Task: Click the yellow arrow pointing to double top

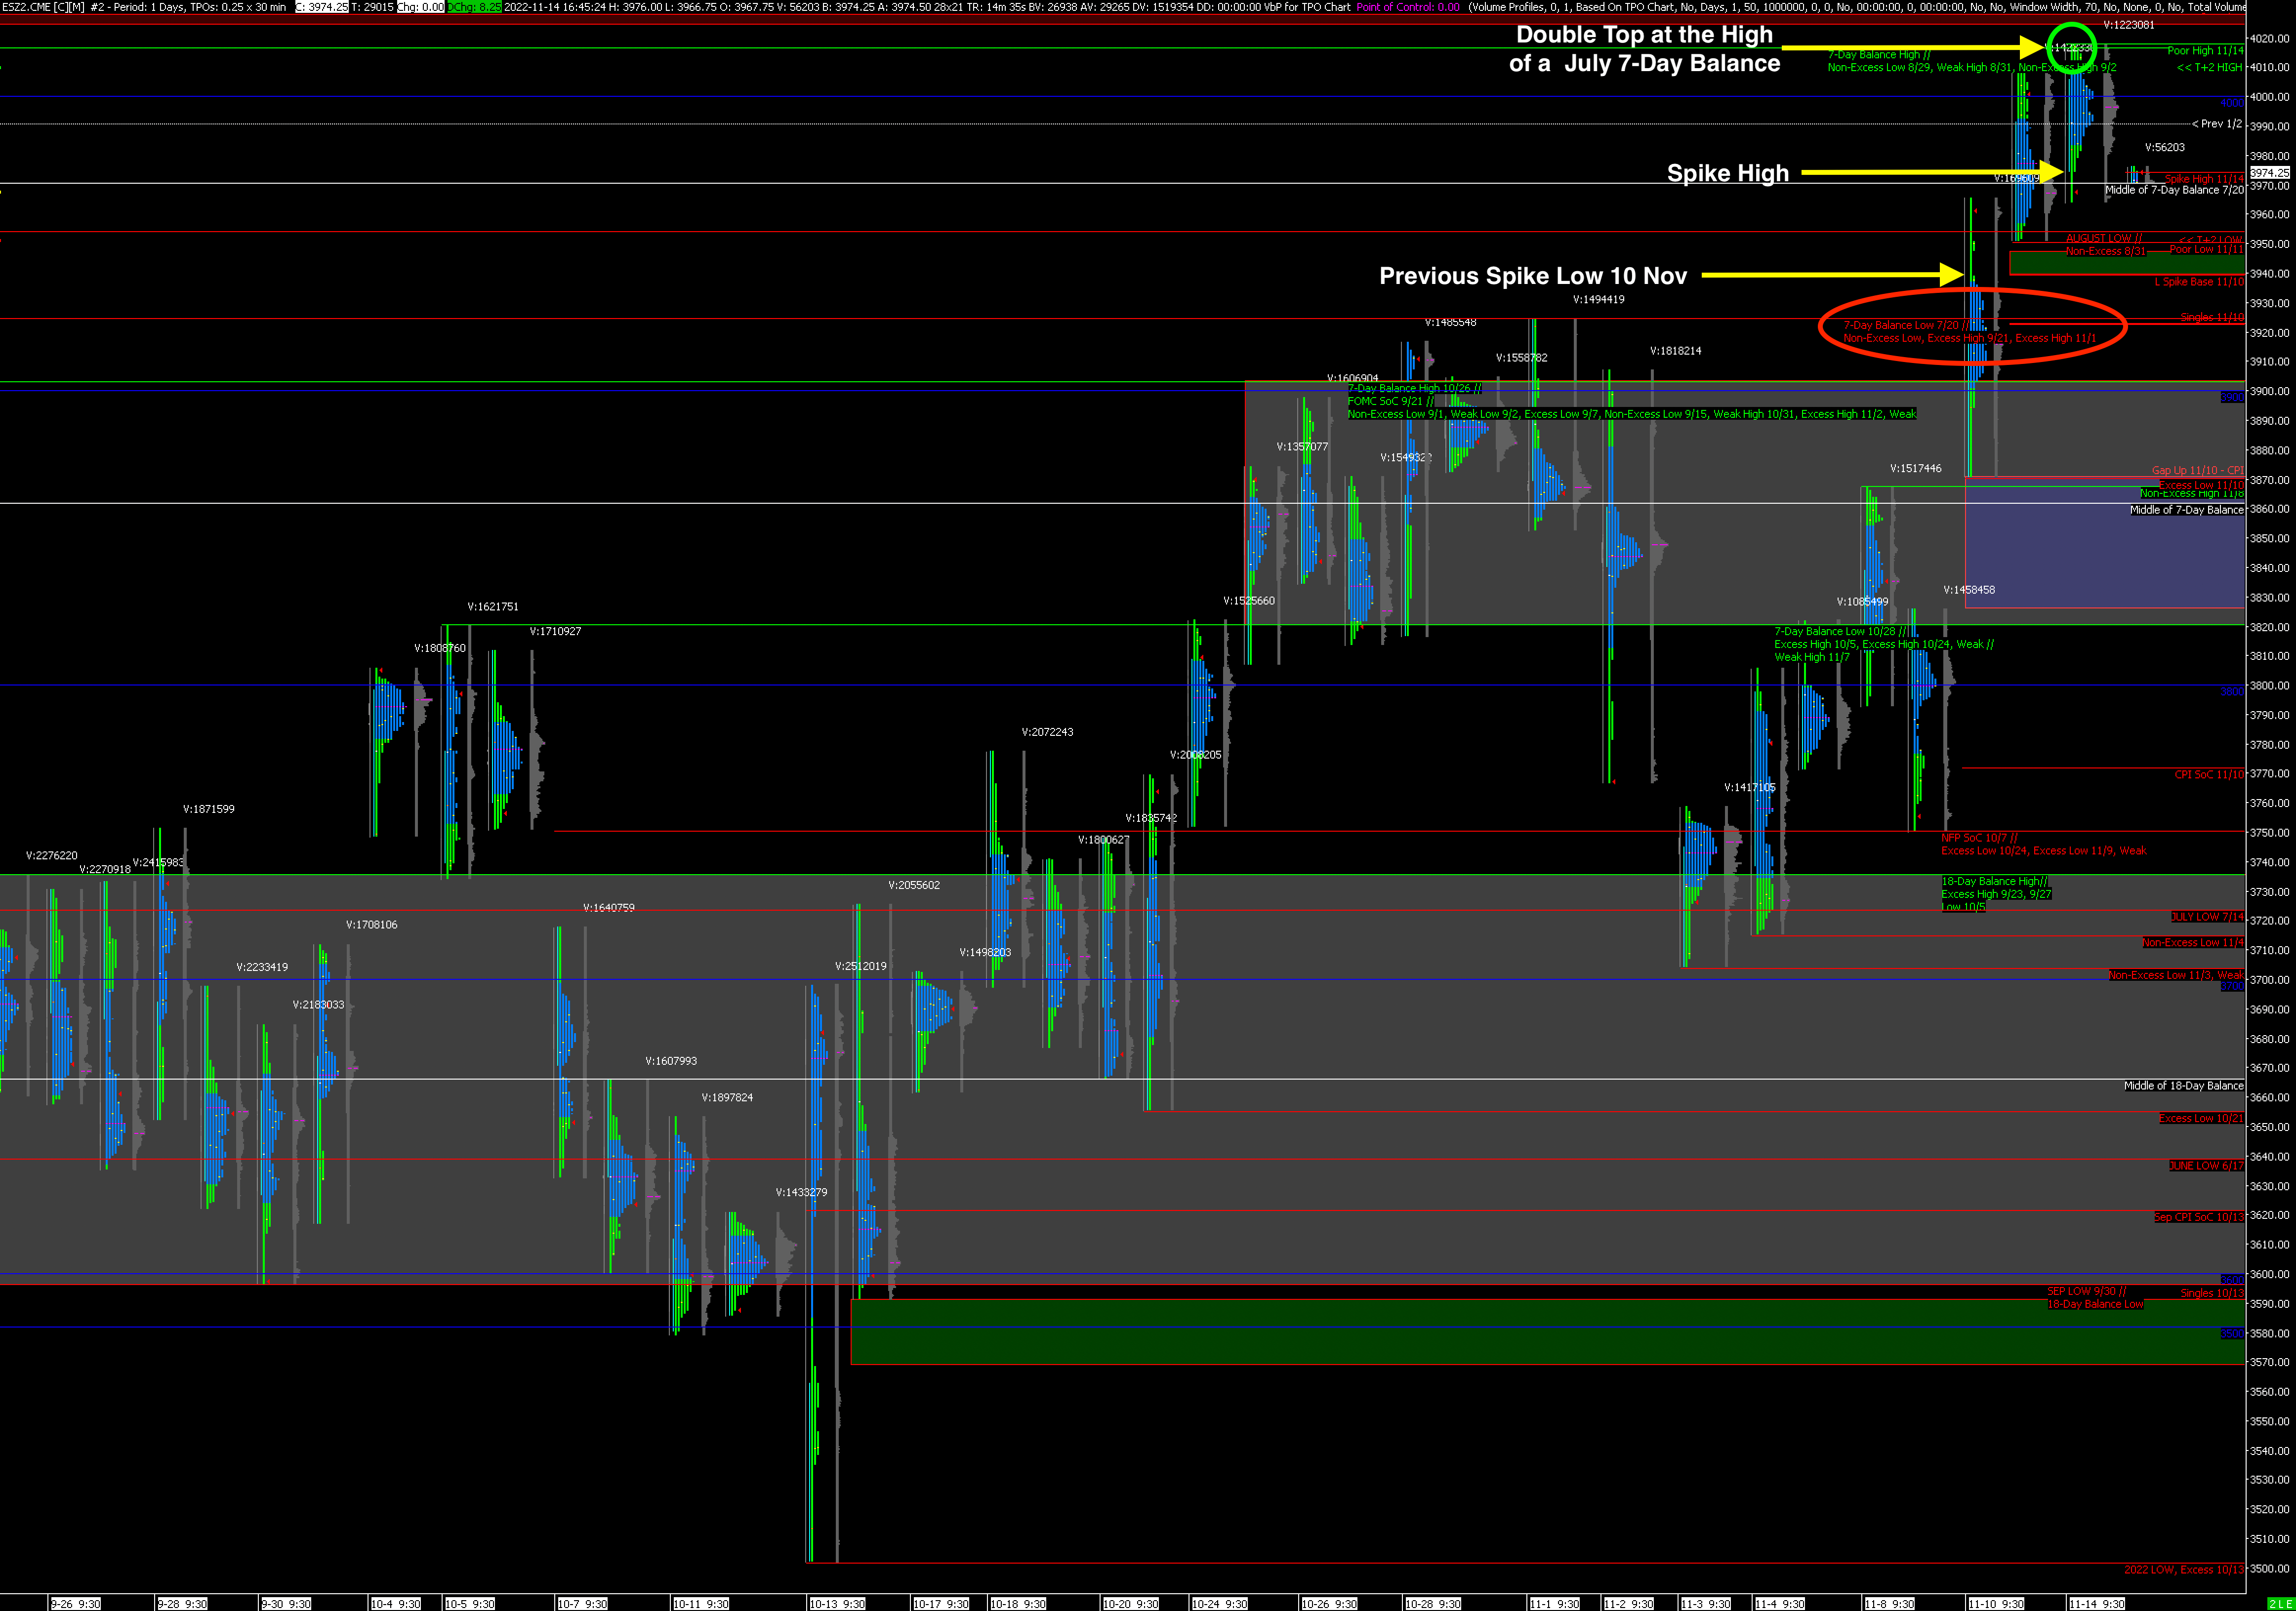Action: coord(1912,47)
